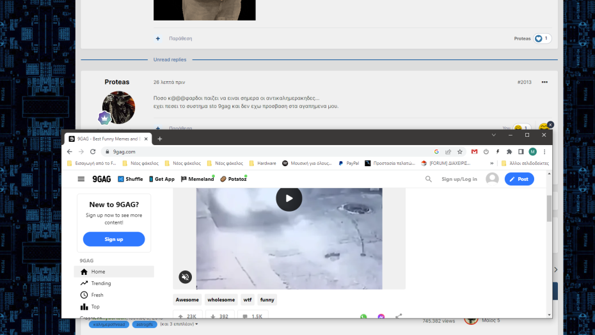This screenshot has width=595, height=335.
Task: Click the blue Sign up button
Action: 114,239
